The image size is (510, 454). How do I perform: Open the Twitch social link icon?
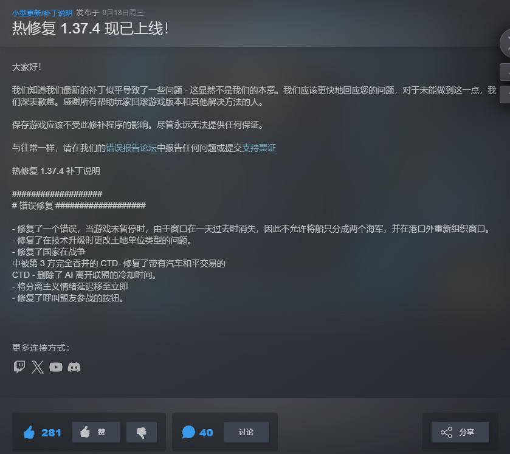(x=19, y=367)
